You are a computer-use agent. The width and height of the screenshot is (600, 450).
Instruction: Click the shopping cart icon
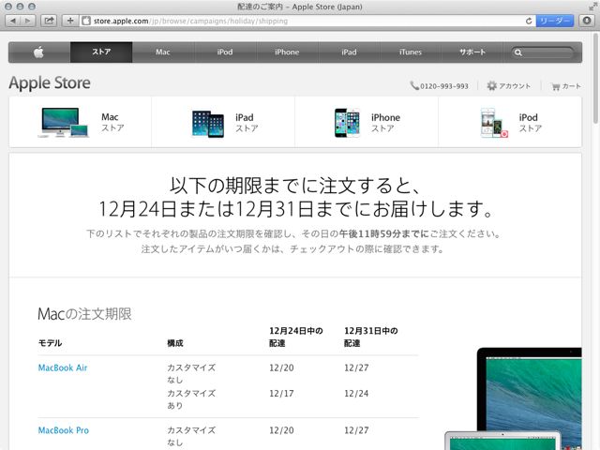point(556,86)
